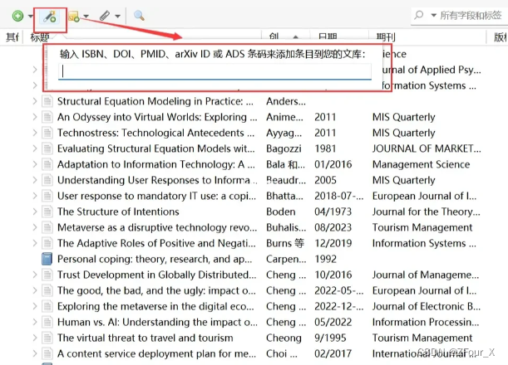Expand the A content service deployment plan row
This screenshot has height=365, width=508.
point(35,353)
